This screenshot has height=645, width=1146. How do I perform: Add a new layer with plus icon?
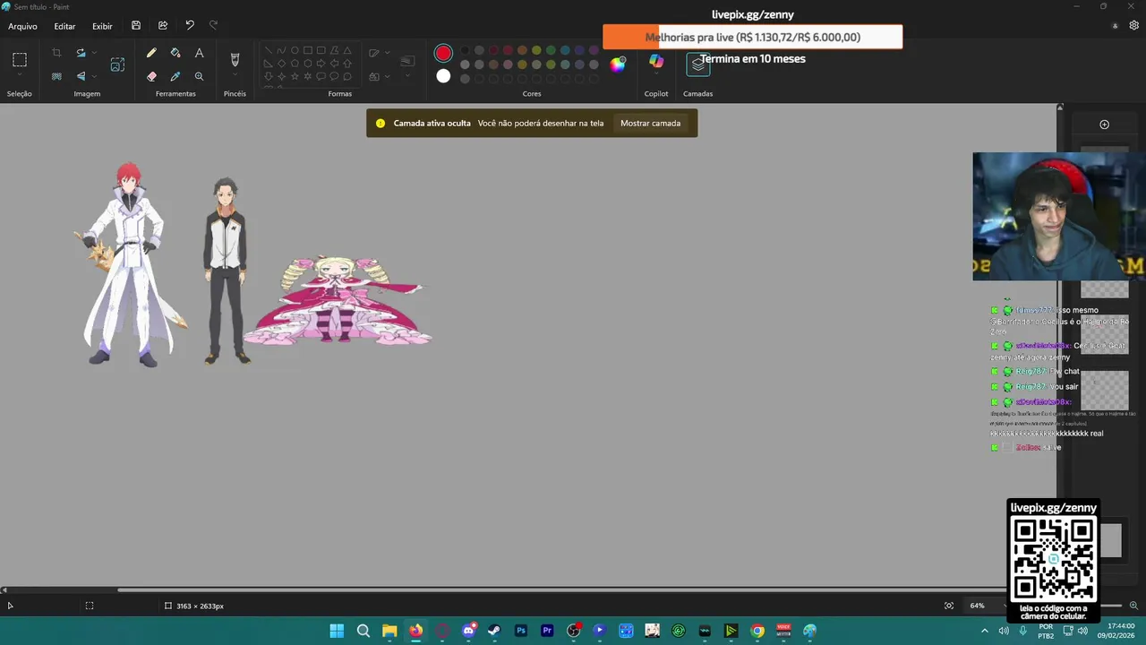click(1104, 125)
